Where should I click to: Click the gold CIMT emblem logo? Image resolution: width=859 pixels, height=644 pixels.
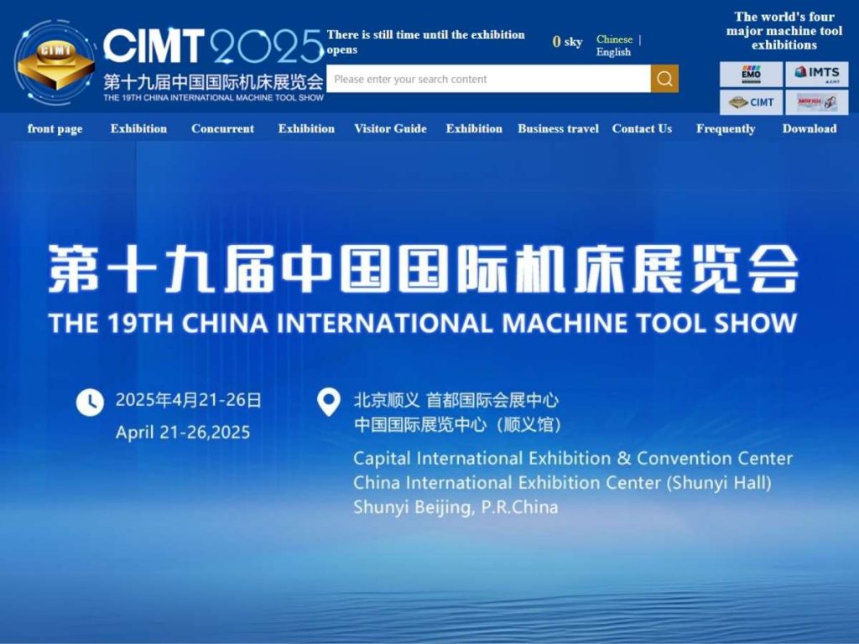tap(55, 63)
